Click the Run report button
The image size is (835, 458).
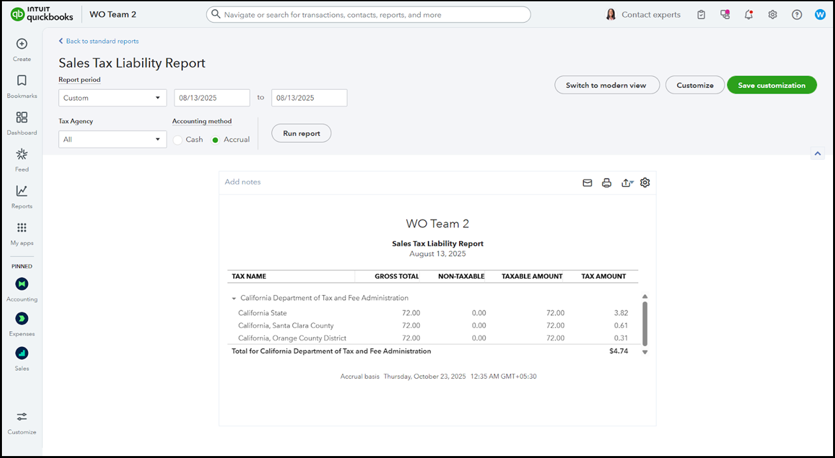pyautogui.click(x=301, y=133)
